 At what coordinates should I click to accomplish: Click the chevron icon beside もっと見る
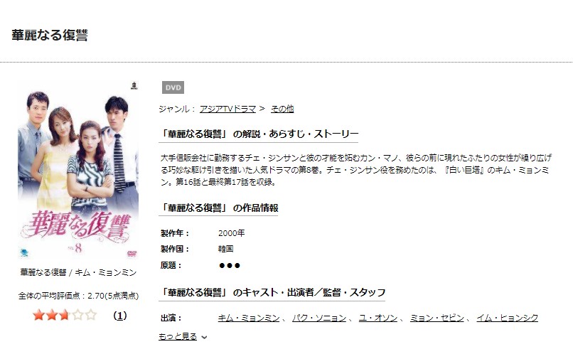[x=204, y=338]
